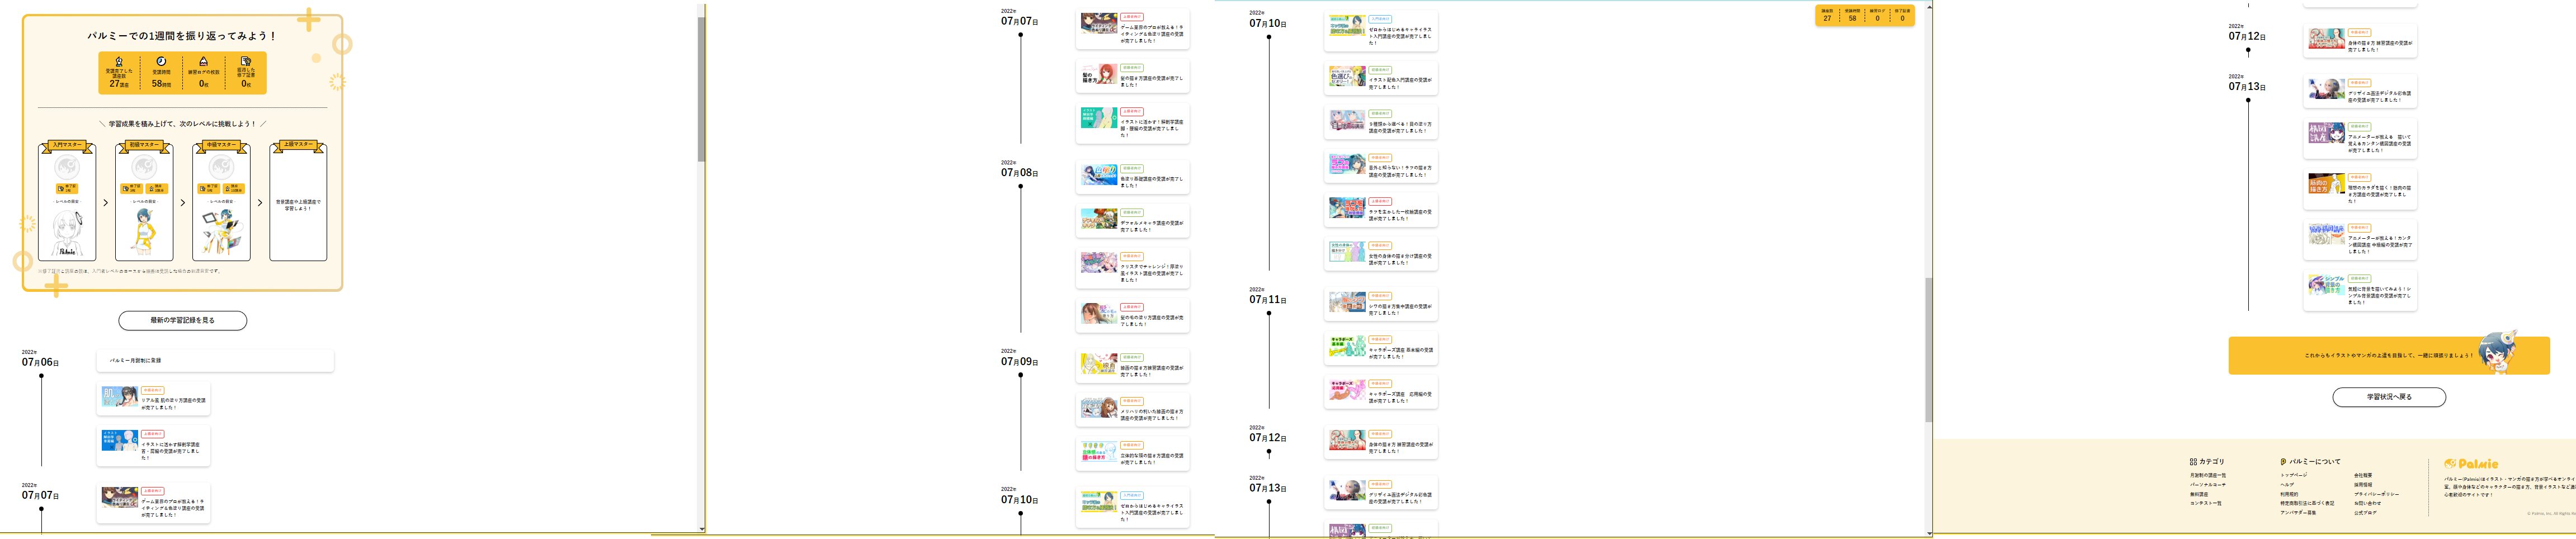Viewport: 2576px width, 539px height.
Task: Select the 上級マスター level banner
Action: click(298, 146)
